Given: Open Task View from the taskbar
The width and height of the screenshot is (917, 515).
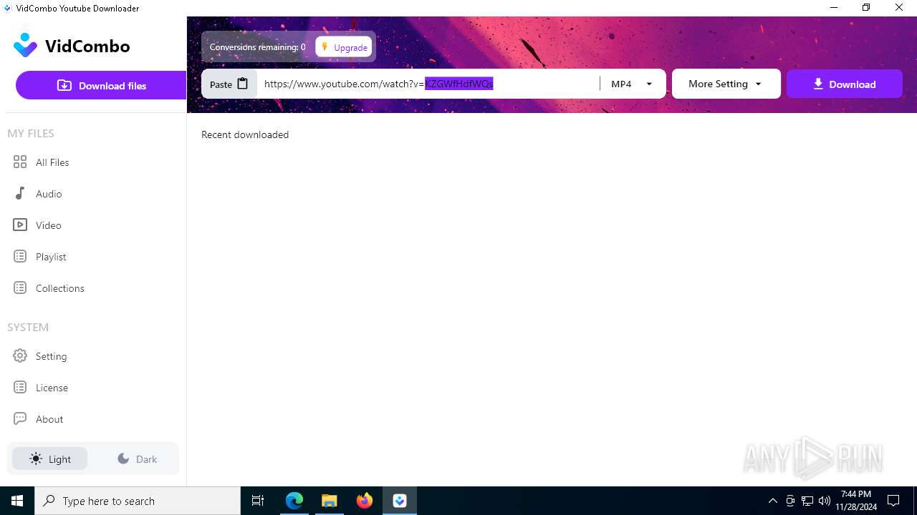Looking at the screenshot, I should pos(258,501).
